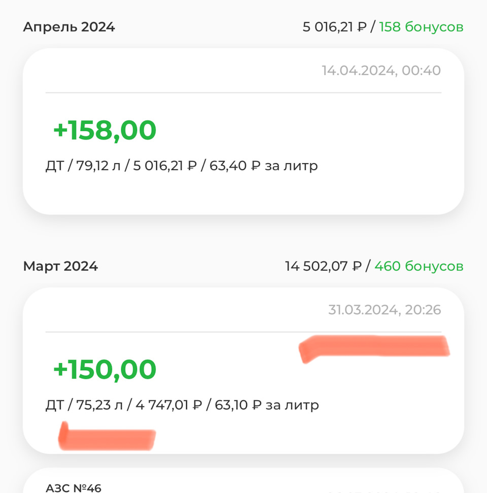Tap the 63,10 ₽ за литр price
This screenshot has height=493, width=487.
click(266, 405)
